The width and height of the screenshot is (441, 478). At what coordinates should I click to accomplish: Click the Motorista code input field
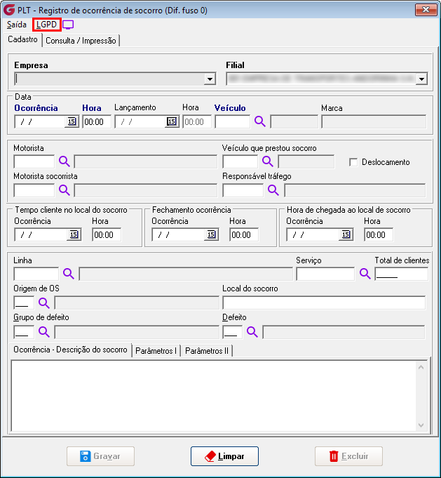pos(34,161)
